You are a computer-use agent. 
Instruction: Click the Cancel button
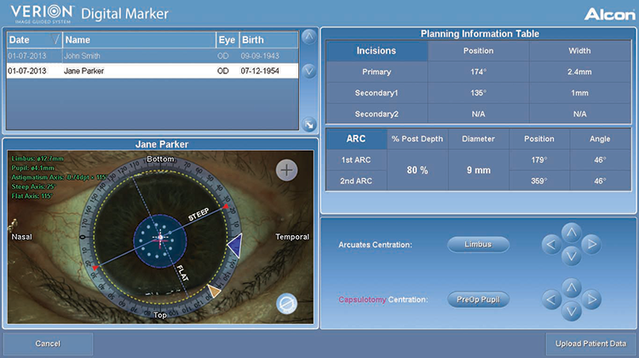click(48, 344)
